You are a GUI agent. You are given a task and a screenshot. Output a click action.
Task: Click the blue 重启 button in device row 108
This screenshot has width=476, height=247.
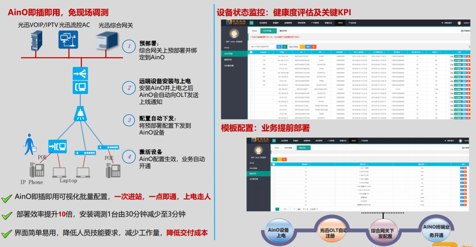click(464, 64)
